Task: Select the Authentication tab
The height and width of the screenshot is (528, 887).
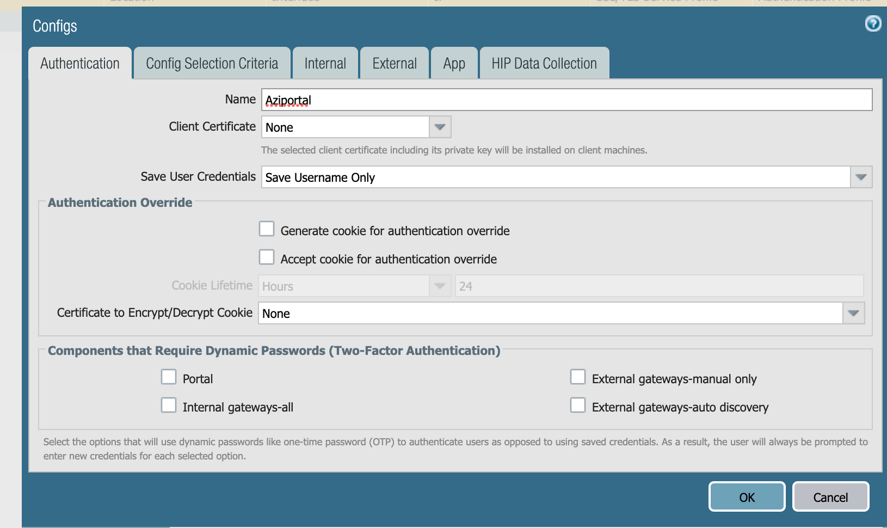Action: pos(80,64)
